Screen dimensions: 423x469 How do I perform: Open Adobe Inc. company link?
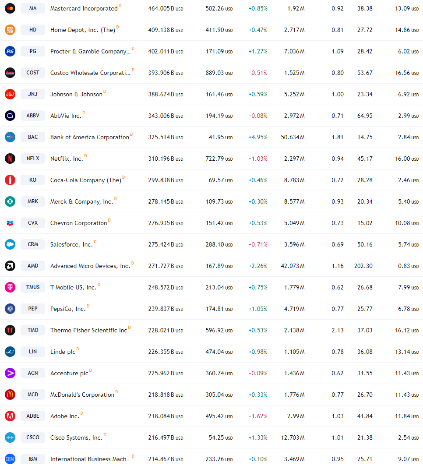[x=65, y=416]
